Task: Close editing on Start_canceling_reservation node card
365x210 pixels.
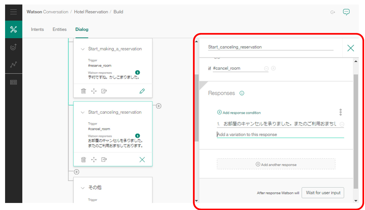Action: [142, 160]
